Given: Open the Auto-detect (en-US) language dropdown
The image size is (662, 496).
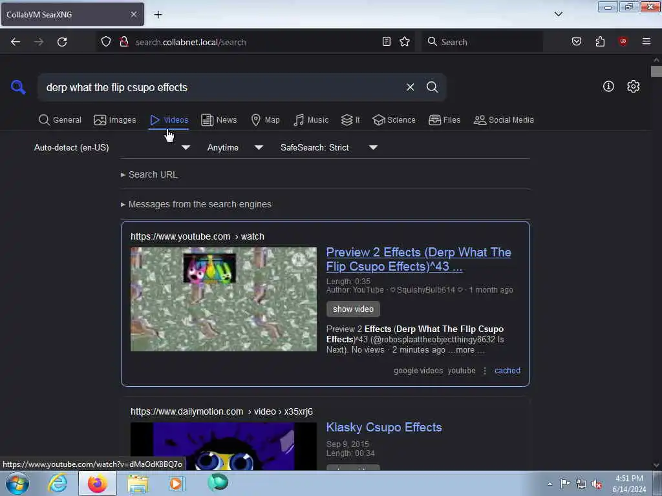Looking at the screenshot, I should pyautogui.click(x=112, y=148).
